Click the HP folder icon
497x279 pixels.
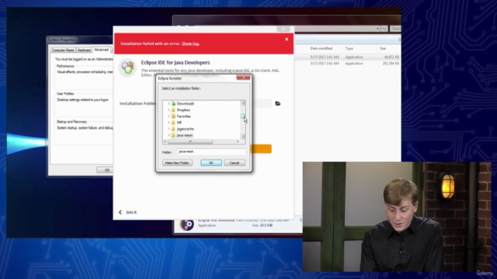(x=173, y=122)
